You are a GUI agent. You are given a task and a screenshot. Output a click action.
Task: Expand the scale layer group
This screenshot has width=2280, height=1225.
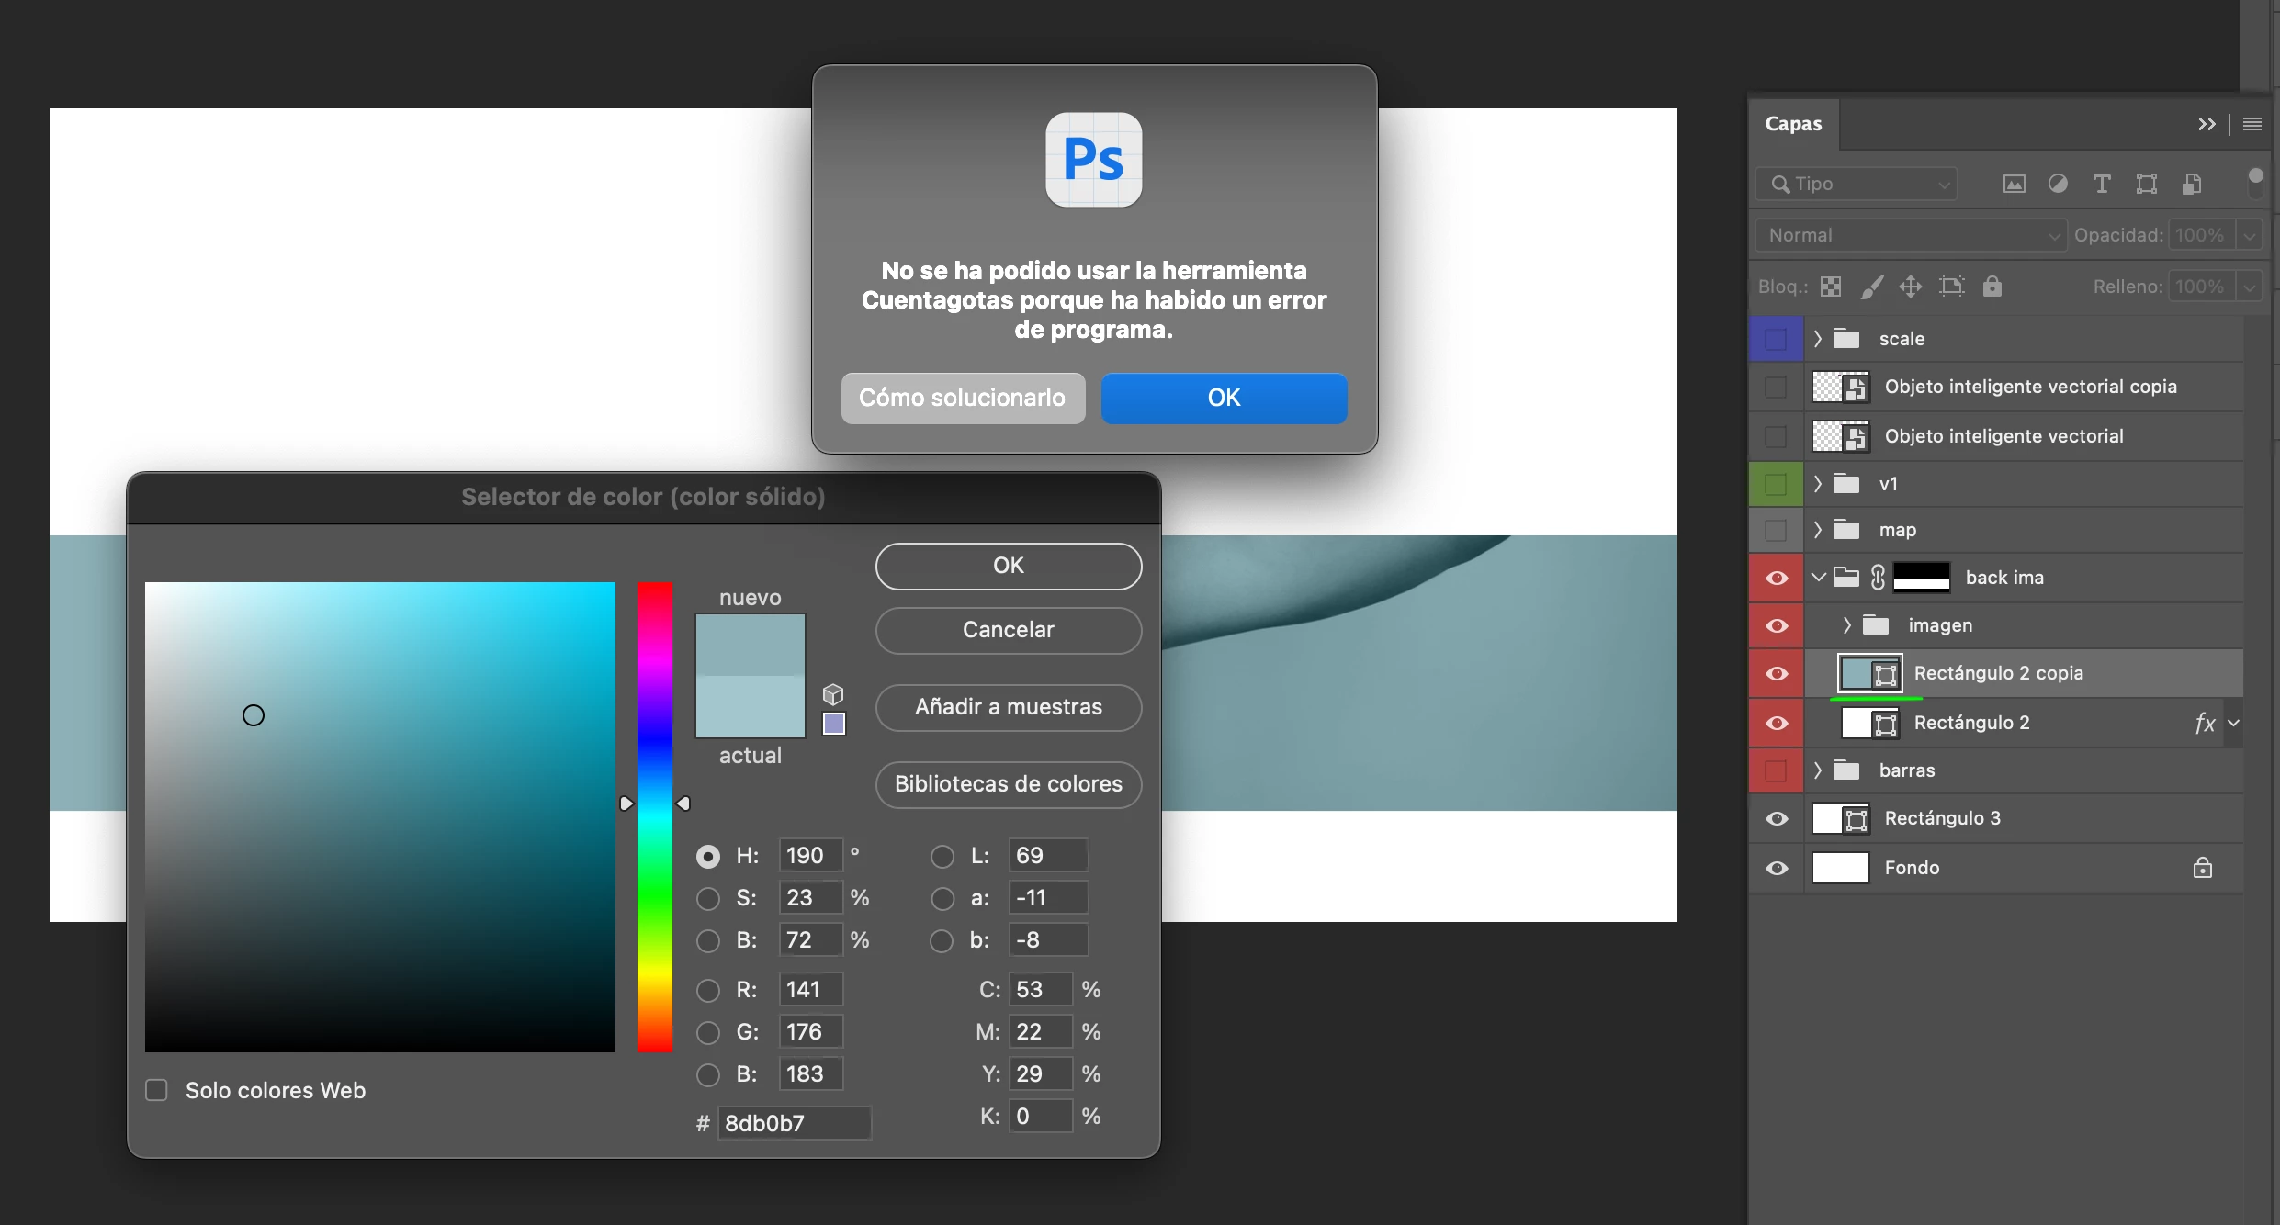1817,339
